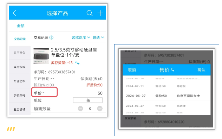Click the hard drive dock product thumbnail
The height and width of the screenshot is (139, 222).
coord(41,56)
